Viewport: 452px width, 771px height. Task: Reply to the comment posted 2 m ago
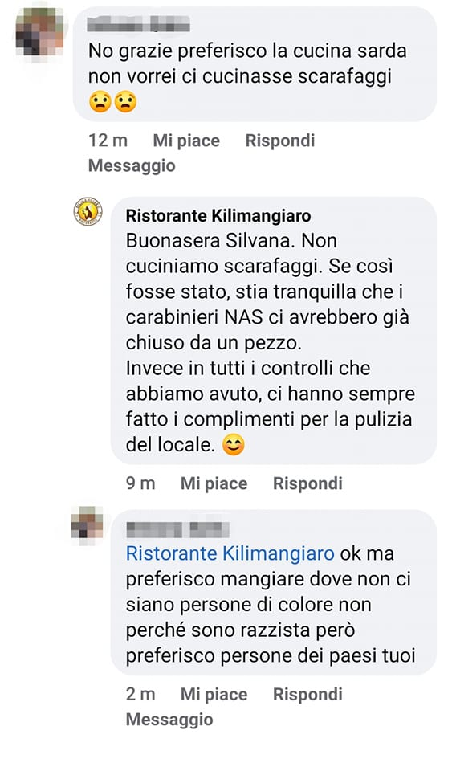tap(307, 694)
